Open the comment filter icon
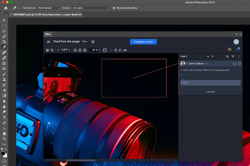The width and height of the screenshot is (250, 166). point(233,56)
